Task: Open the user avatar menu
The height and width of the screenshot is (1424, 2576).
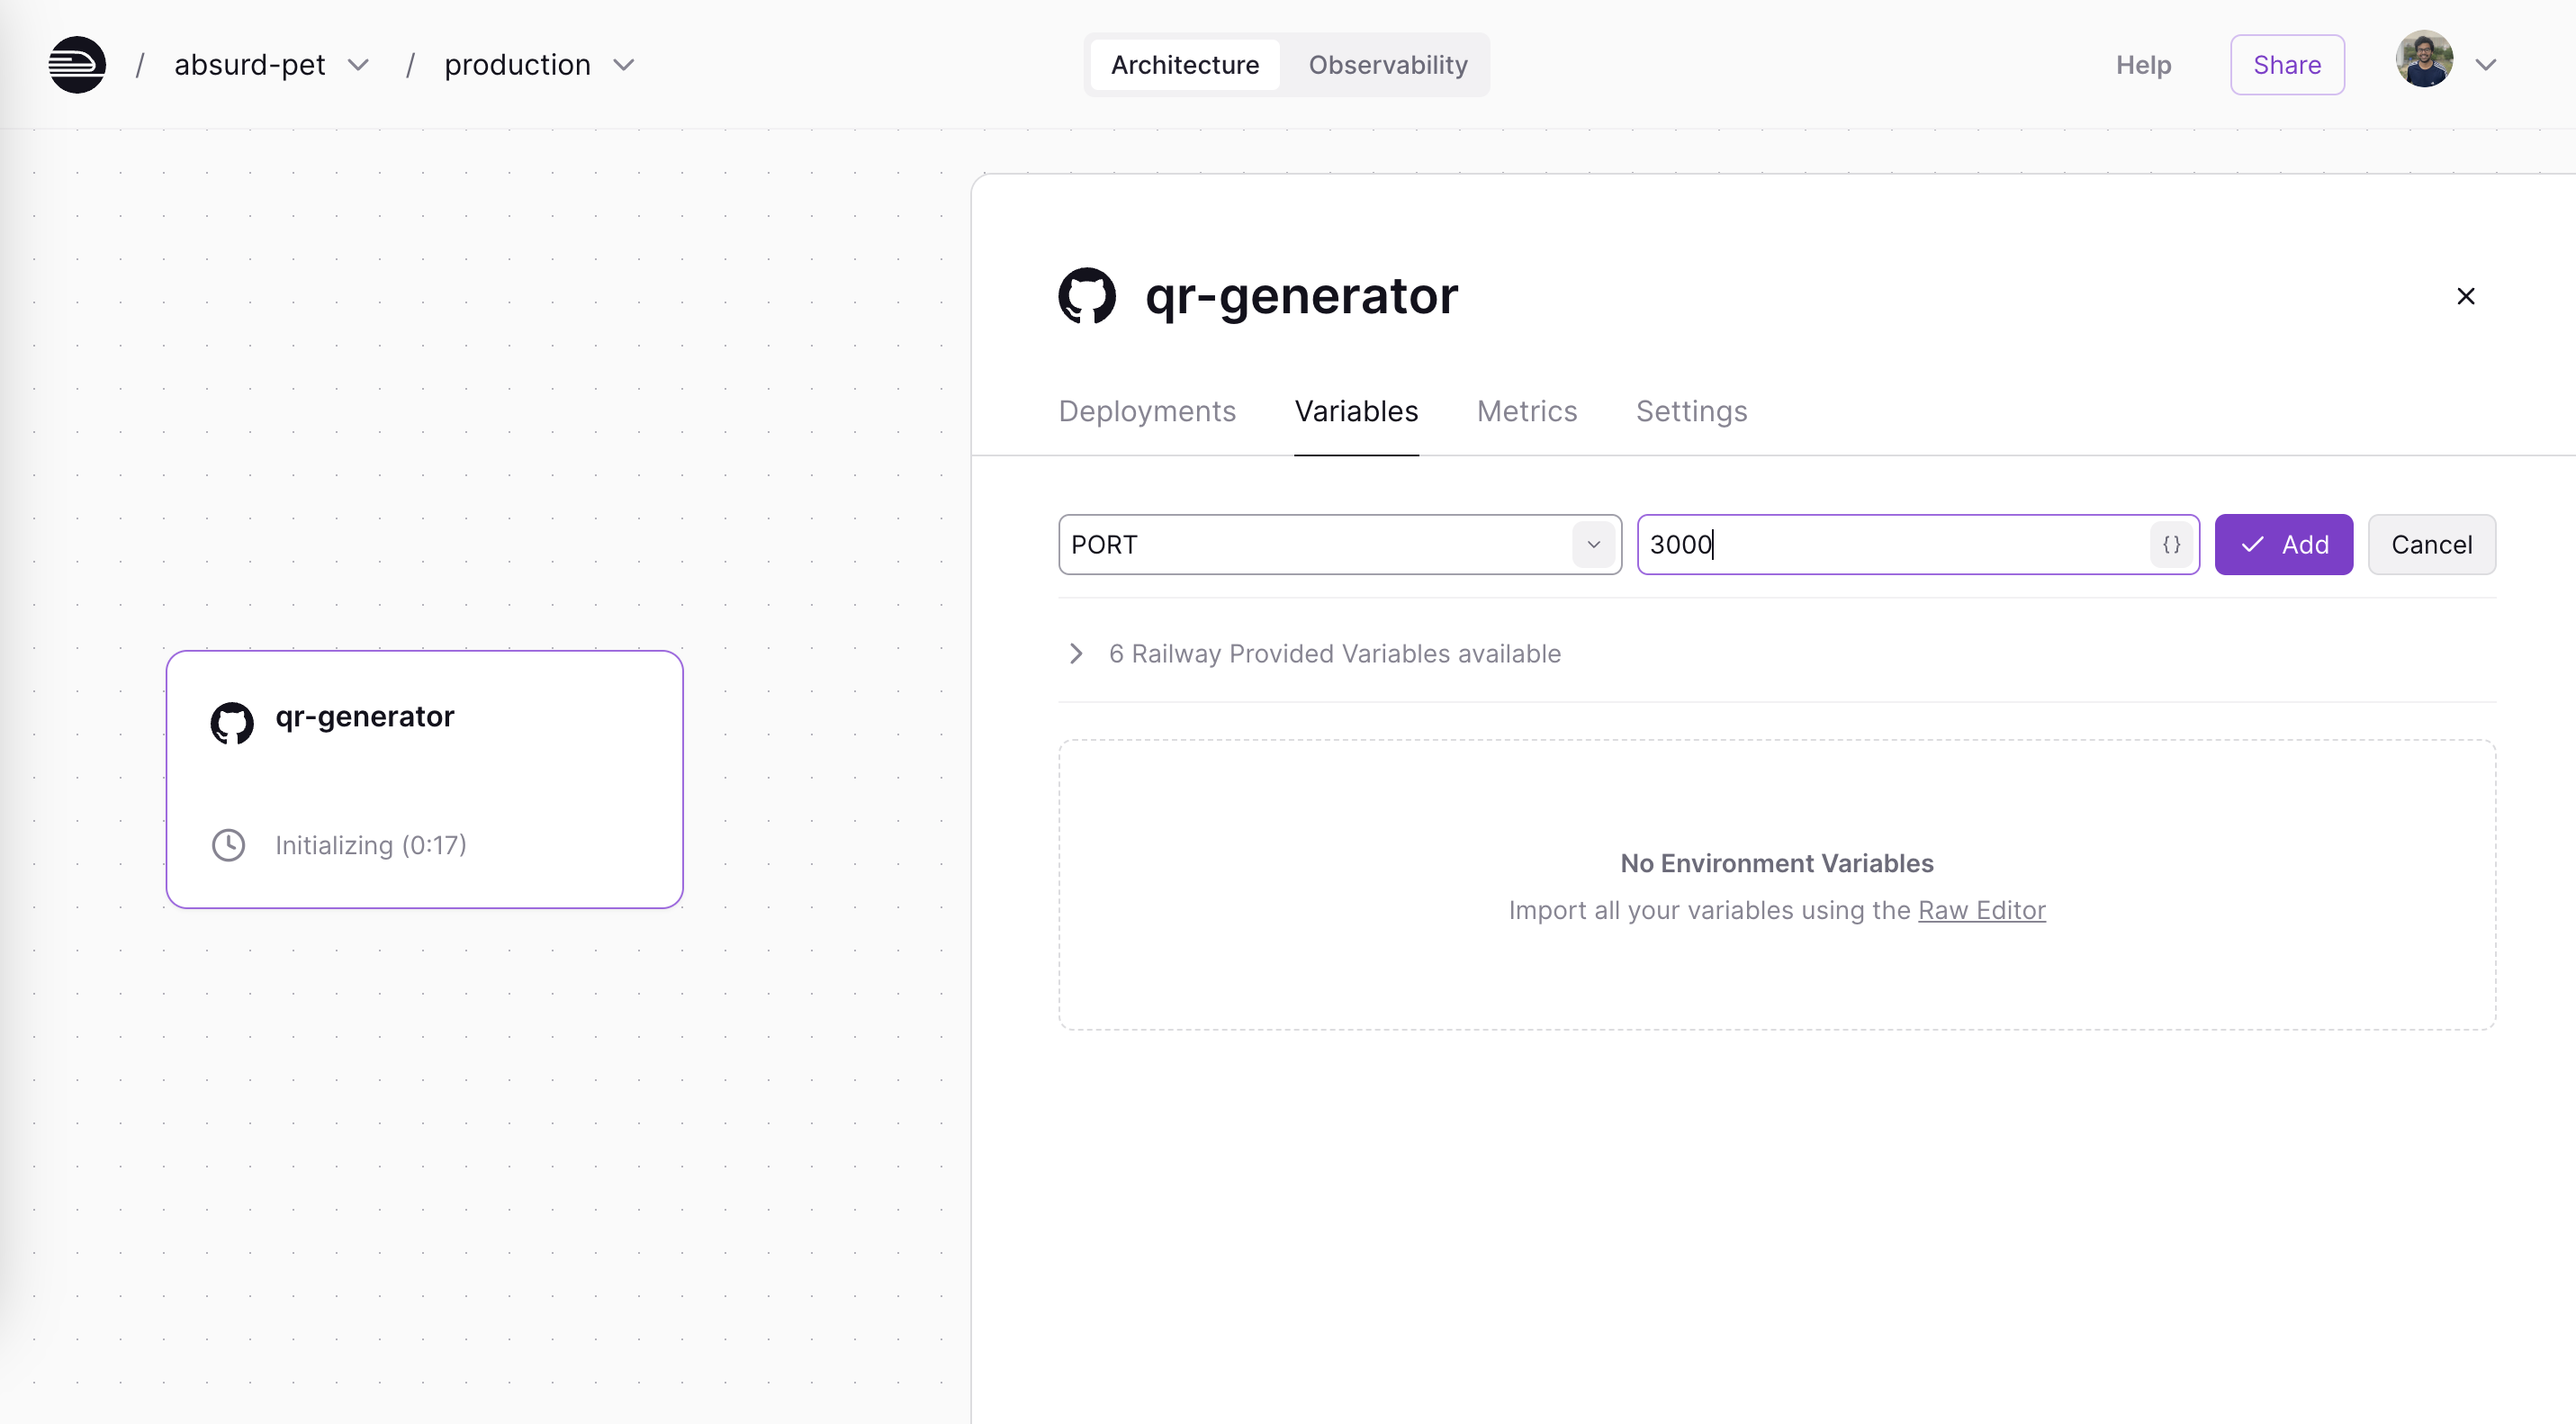Action: tap(2424, 61)
